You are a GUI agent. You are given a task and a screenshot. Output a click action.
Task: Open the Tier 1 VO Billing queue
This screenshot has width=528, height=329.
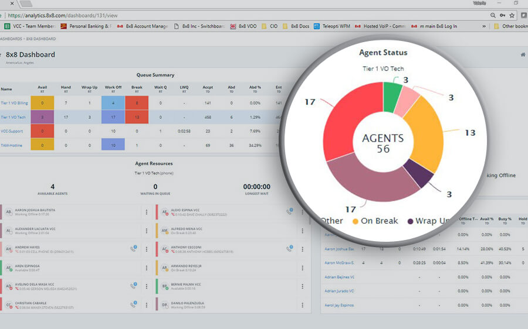(14, 103)
